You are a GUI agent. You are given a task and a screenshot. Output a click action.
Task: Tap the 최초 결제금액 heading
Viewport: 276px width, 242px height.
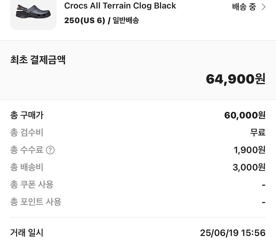click(x=38, y=60)
